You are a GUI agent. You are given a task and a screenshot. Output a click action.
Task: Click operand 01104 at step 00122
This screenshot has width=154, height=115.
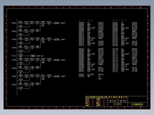click(x=134, y=71)
